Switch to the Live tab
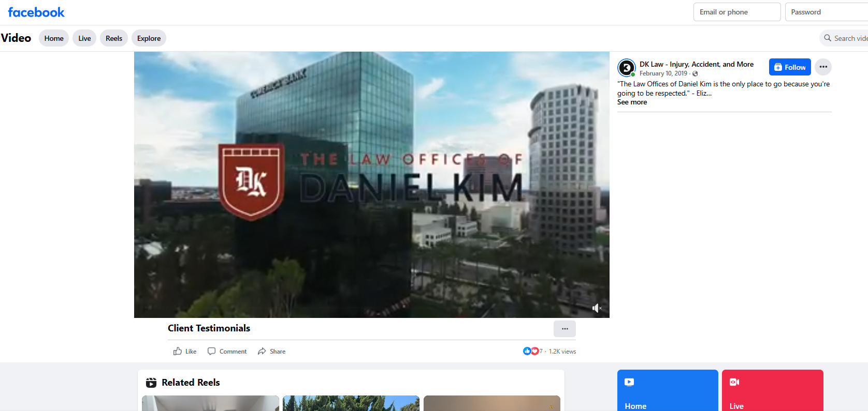The image size is (868, 411). pos(84,38)
